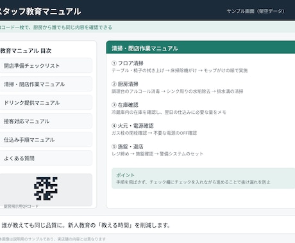Click step ② 厨房清掃 heading
295x243 pixels.
point(125,84)
